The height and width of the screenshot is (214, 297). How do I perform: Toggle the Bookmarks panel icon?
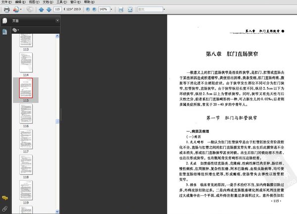click(x=4, y=31)
